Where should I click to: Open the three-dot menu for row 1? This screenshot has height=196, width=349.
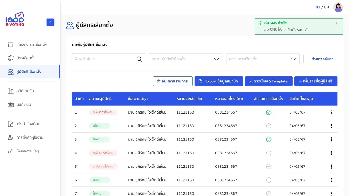pyautogui.click(x=332, y=112)
